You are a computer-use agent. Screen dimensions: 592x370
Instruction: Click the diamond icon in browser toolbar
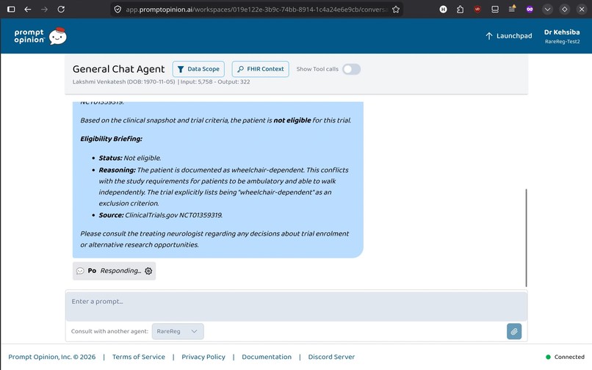pyautogui.click(x=564, y=10)
